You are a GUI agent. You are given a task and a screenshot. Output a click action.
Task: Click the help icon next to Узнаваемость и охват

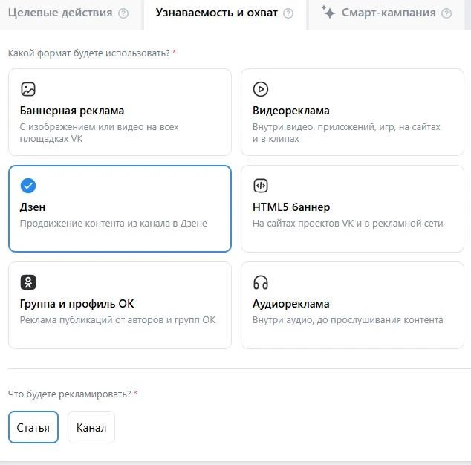(288, 13)
